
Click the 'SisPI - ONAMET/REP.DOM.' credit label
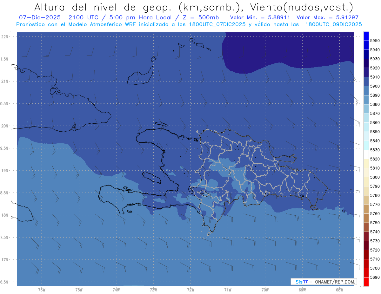tap(323, 282)
